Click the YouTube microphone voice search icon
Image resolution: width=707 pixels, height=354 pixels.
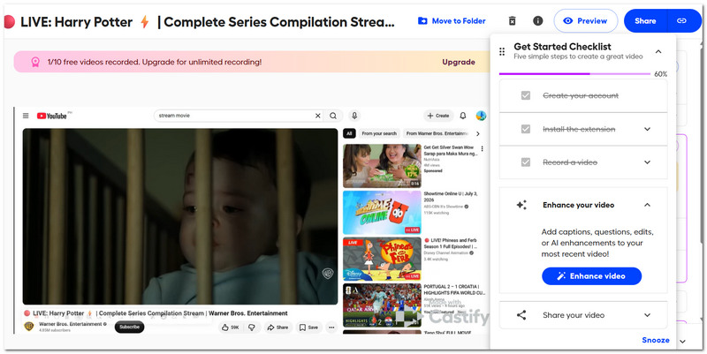tap(354, 116)
